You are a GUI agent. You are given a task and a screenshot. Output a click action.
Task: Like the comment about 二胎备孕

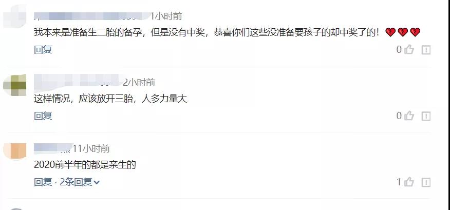point(409,50)
